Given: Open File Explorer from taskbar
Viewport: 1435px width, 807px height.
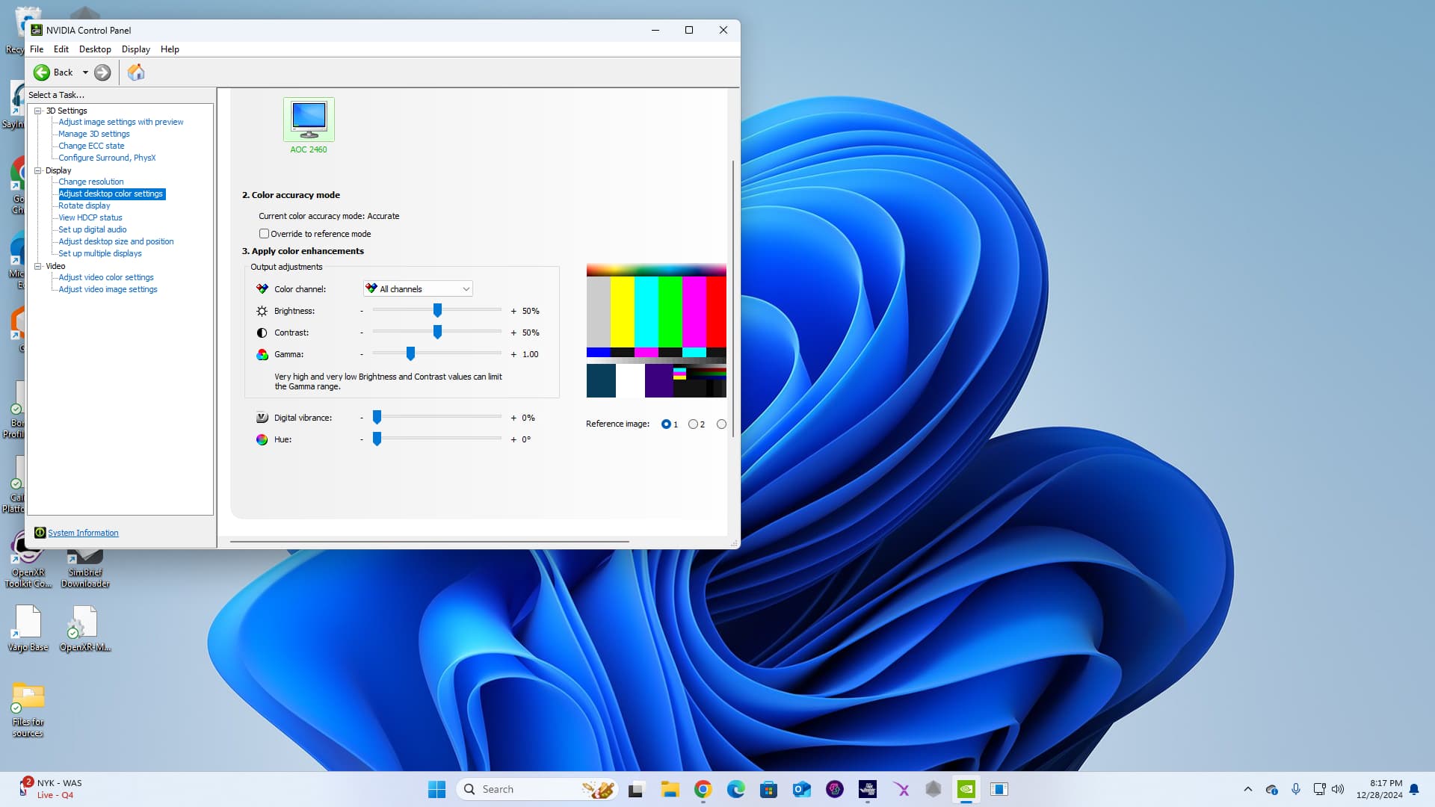Looking at the screenshot, I should tap(670, 789).
